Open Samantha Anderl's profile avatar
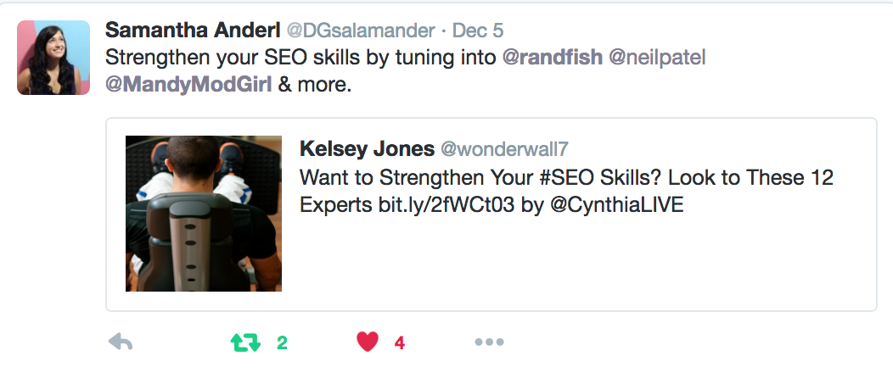893x373 pixels. click(x=53, y=58)
